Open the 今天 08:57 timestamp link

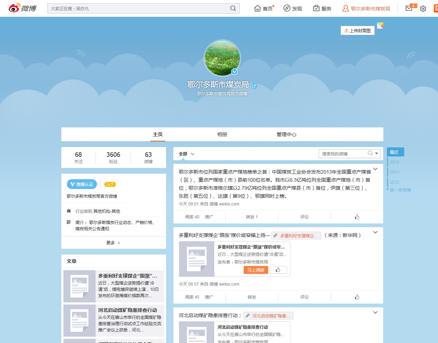pos(189,284)
